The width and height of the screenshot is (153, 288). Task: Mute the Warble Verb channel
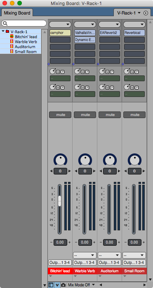[85, 115]
